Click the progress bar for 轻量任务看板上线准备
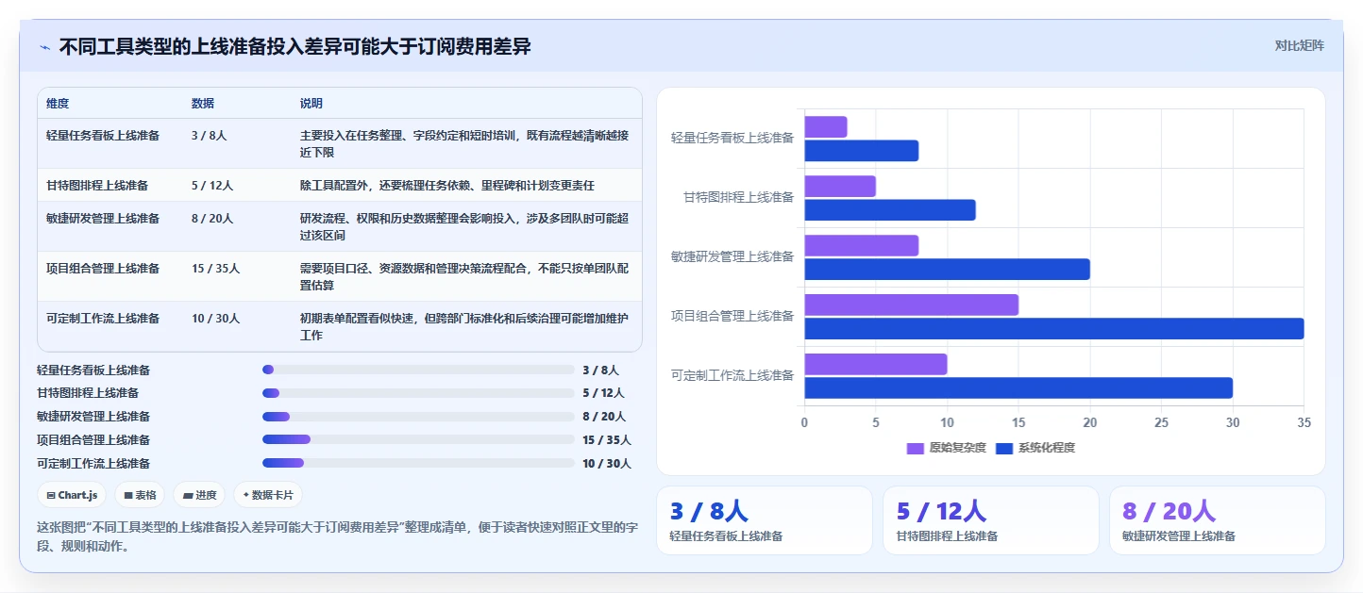Screen dimensions: 1363x593 tap(418, 370)
